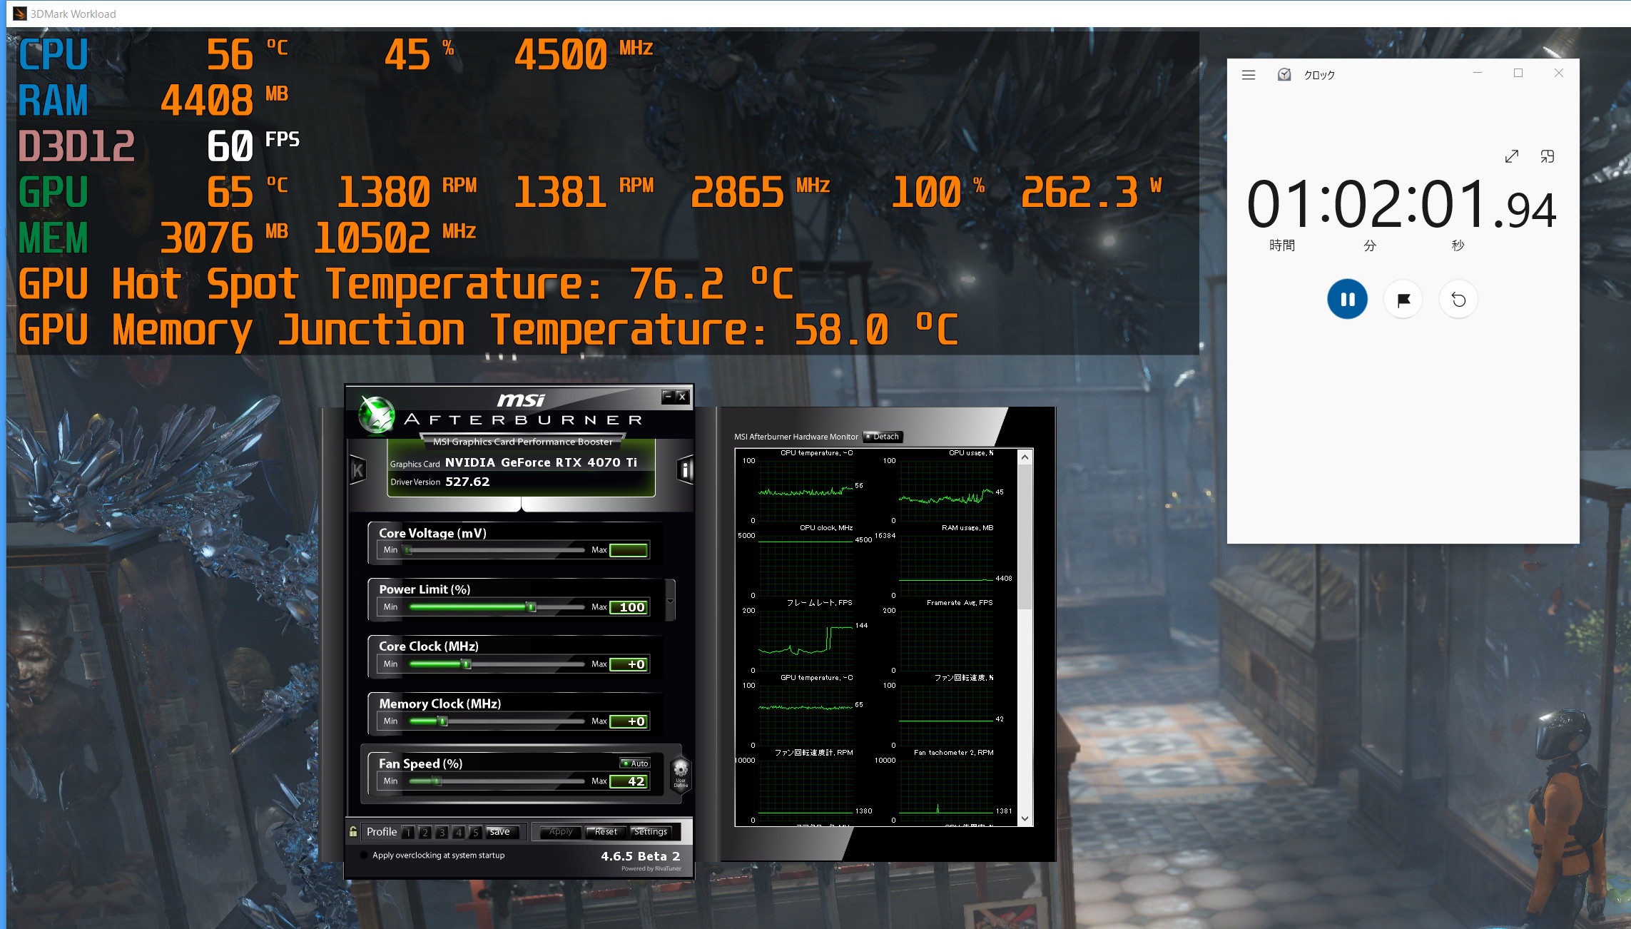Click the GPU Memory Junction Temperature overlay line
Viewport: 1631px width, 929px height.
(x=488, y=330)
